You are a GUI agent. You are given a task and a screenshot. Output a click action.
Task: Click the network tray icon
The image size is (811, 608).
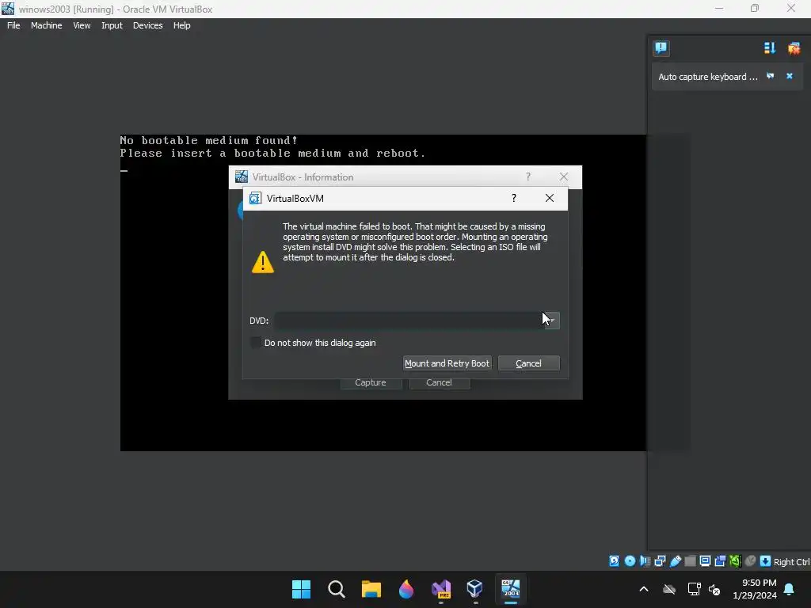pyautogui.click(x=694, y=589)
